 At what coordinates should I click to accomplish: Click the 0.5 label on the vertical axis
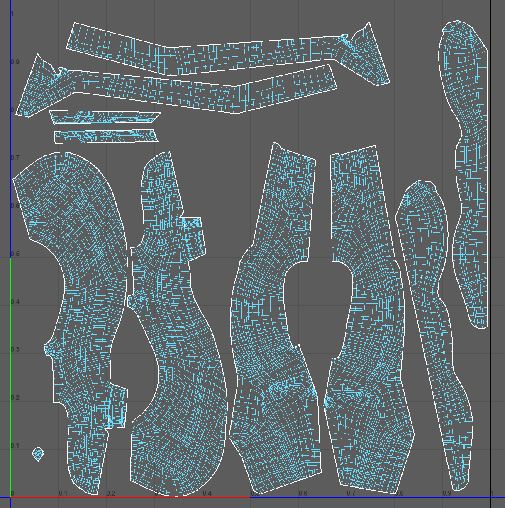point(15,253)
